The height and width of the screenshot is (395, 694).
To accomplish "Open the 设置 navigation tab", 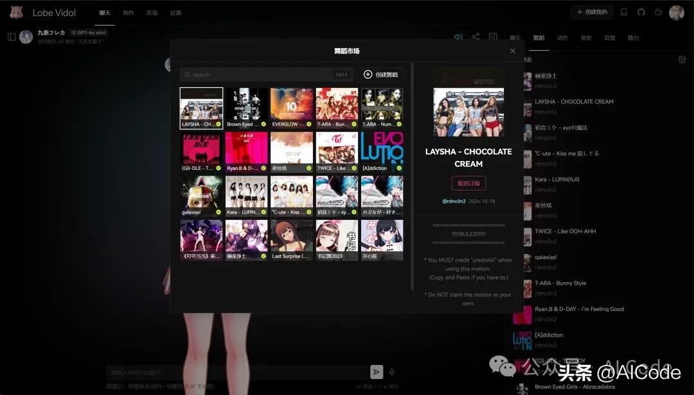I will 175,13.
